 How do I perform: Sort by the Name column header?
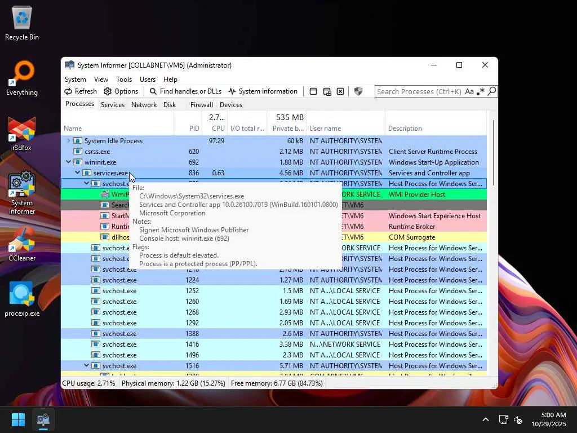117,129
